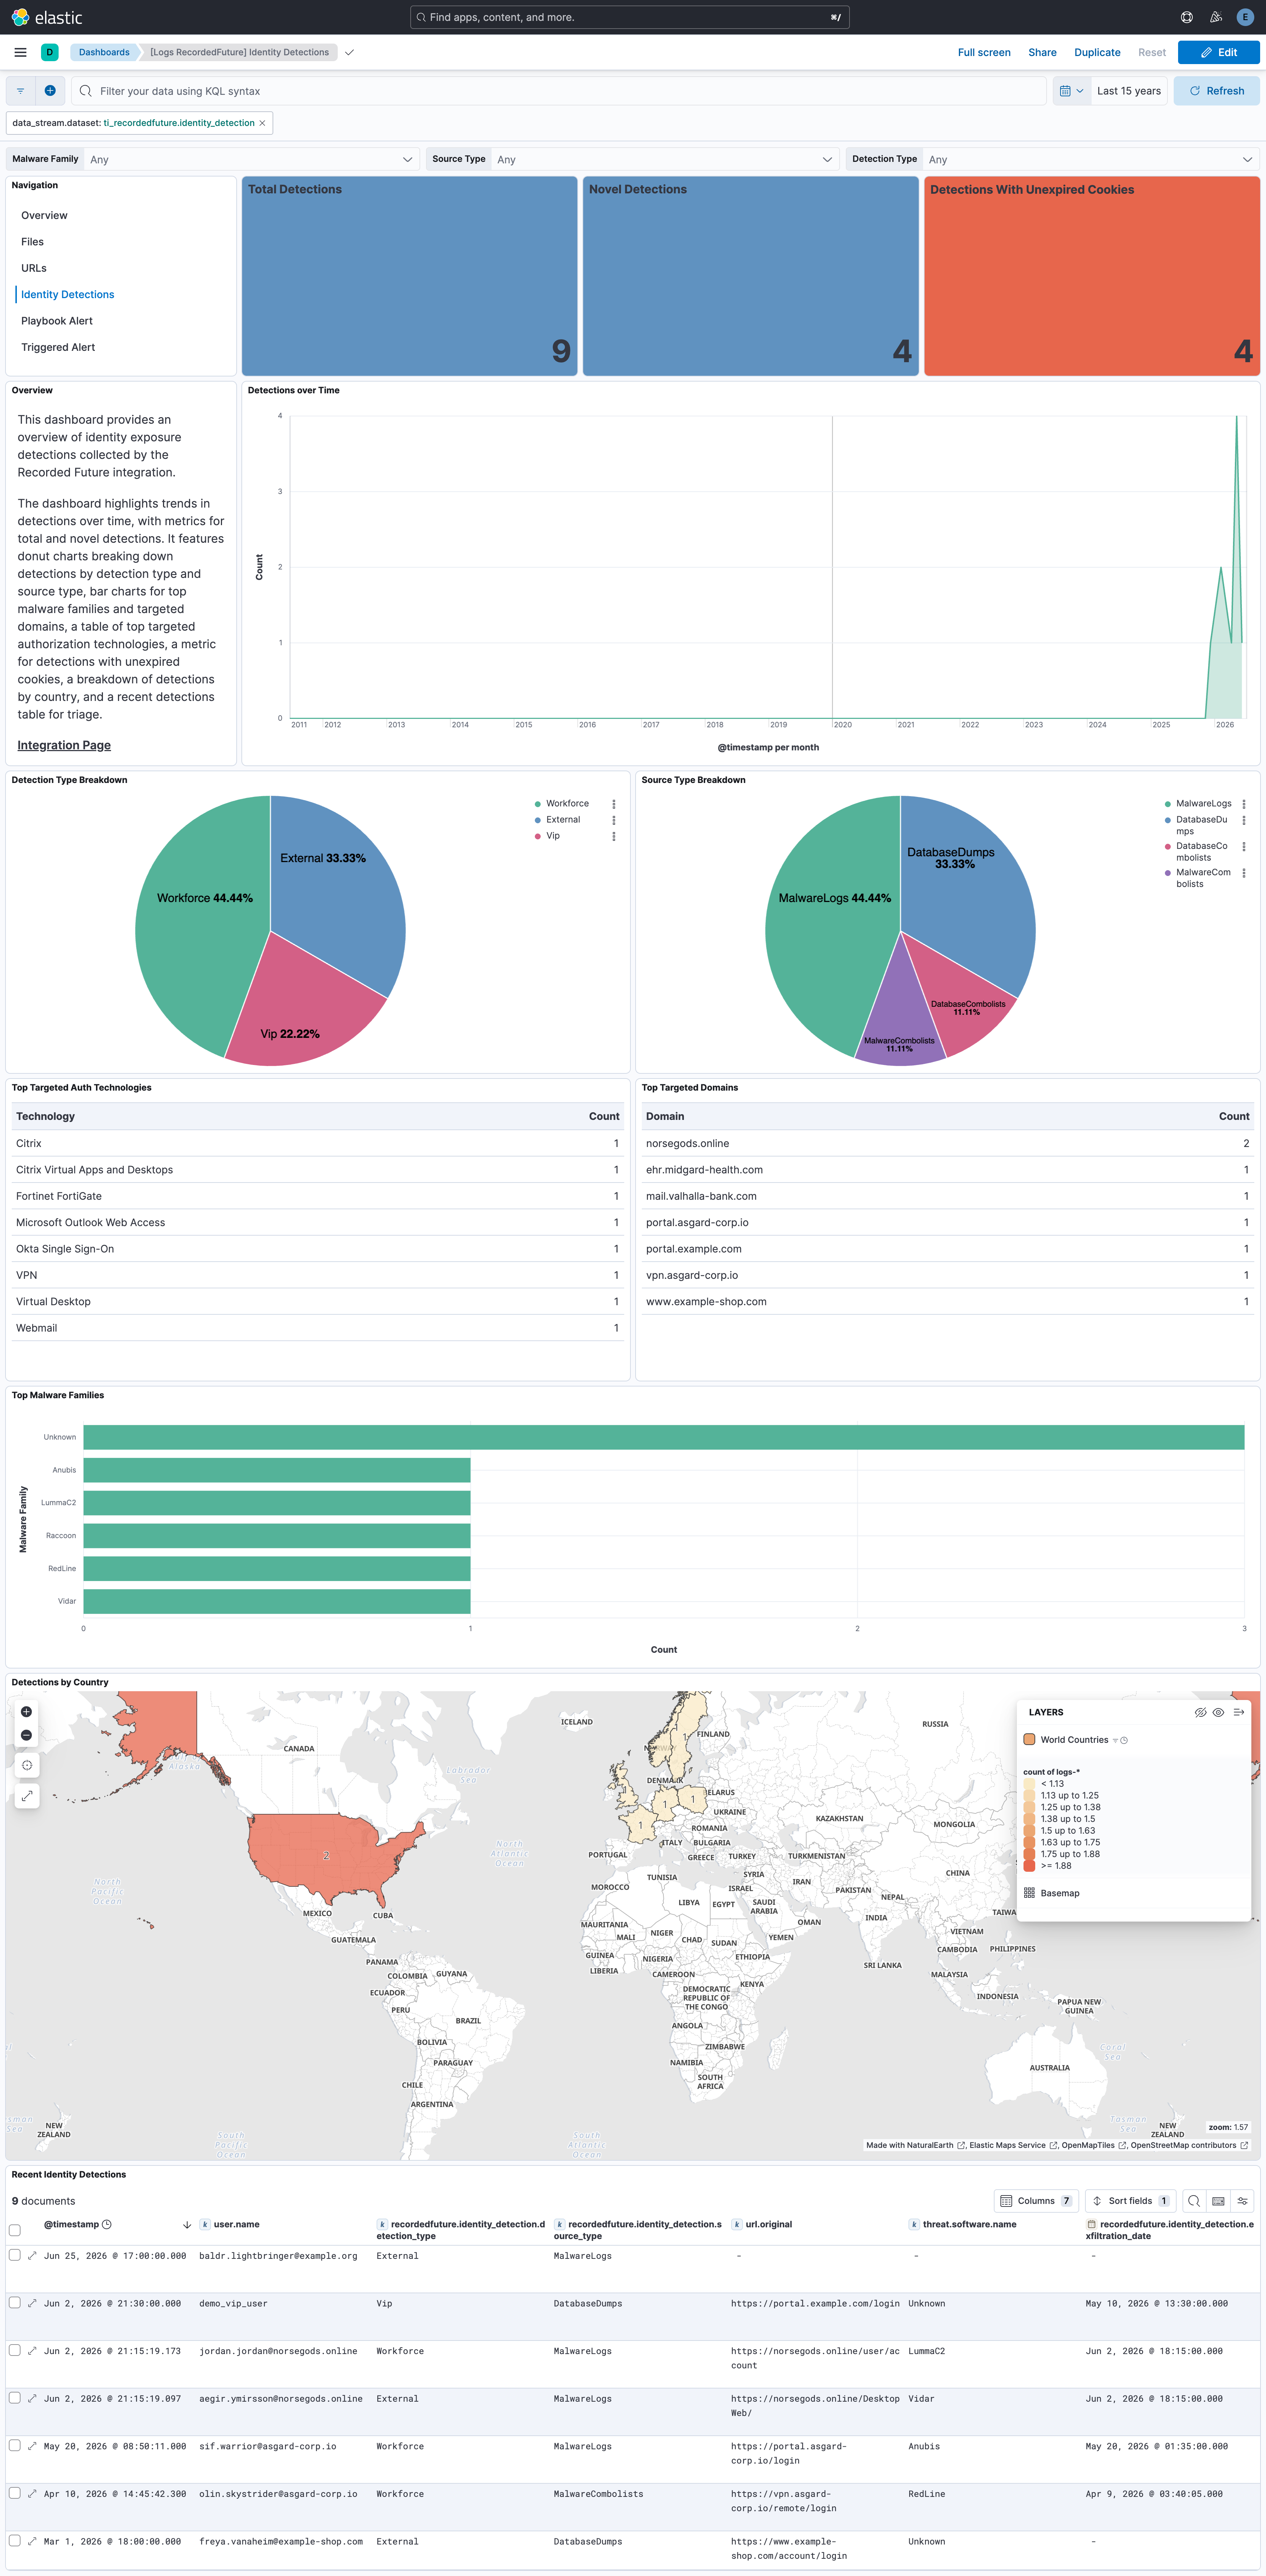Toggle sort arrow on @timestamp column
1266x2576 pixels.
coord(187,2225)
